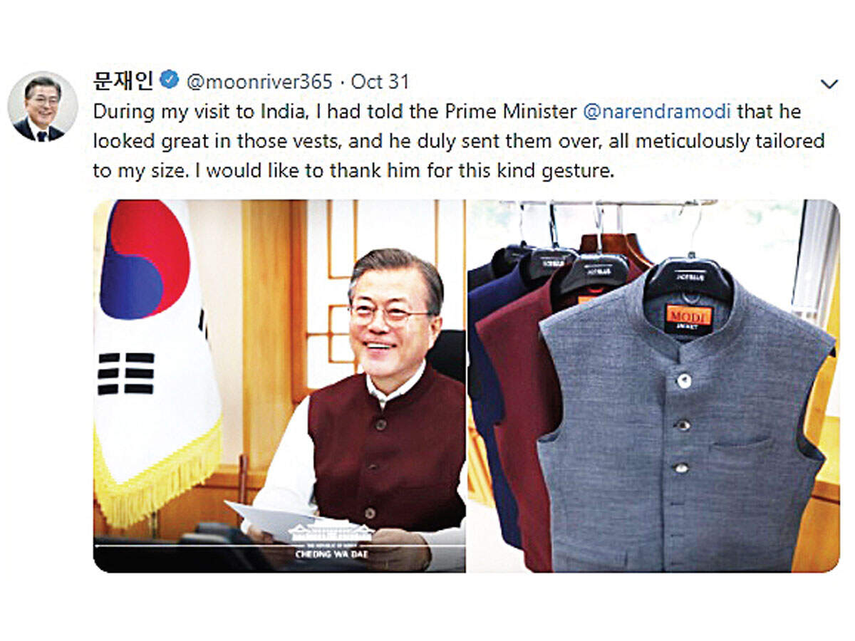Open the Oct 31 timestamp

coord(380,82)
